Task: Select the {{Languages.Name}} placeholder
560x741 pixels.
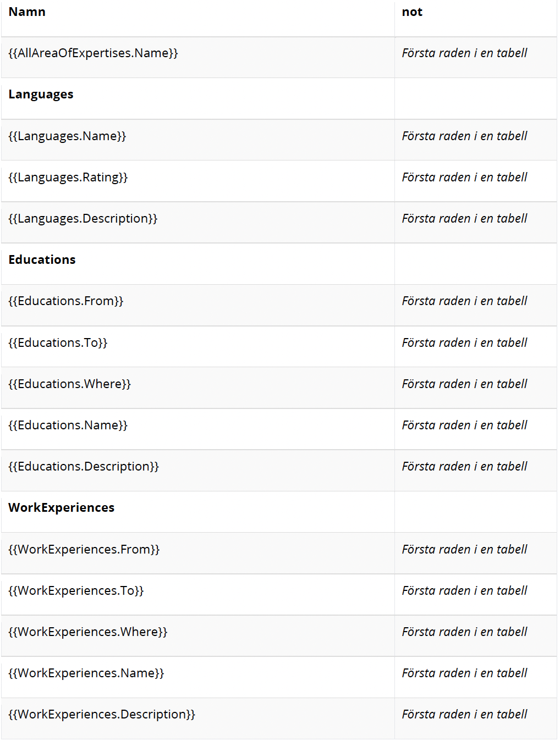Action: point(67,136)
